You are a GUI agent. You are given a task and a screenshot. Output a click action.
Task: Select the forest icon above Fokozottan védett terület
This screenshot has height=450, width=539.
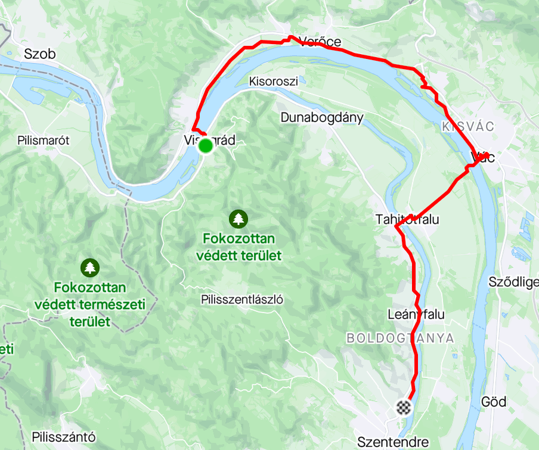coord(238,219)
